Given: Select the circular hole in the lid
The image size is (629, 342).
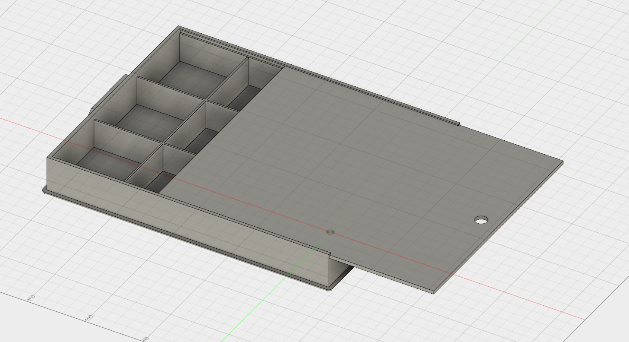Looking at the screenshot, I should 481,220.
